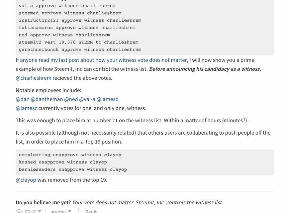Click the 'berniesanders unapprove witness clayop' line
The width and height of the screenshot is (289, 213).
(x=73, y=169)
